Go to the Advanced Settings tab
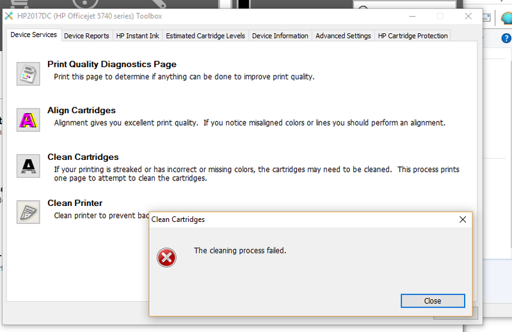This screenshot has height=332, width=512. click(343, 36)
